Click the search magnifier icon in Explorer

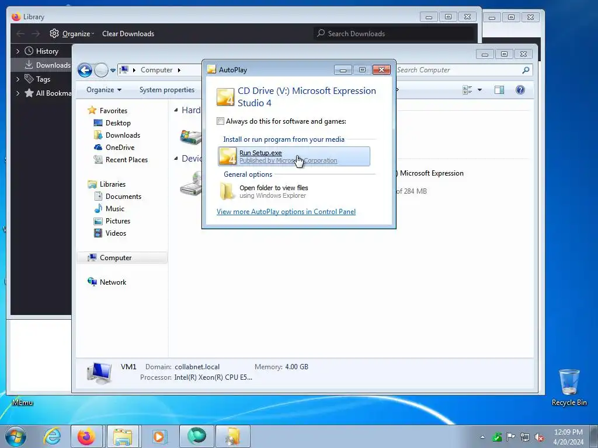[526, 70]
